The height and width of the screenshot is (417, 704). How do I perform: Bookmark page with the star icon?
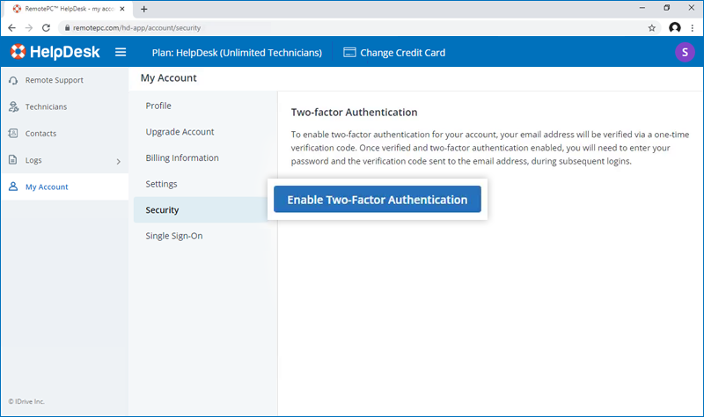(x=652, y=28)
